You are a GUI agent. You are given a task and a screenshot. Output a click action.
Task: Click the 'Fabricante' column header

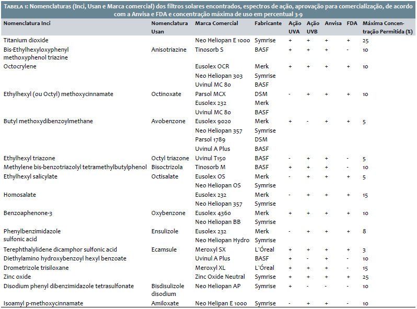click(268, 23)
